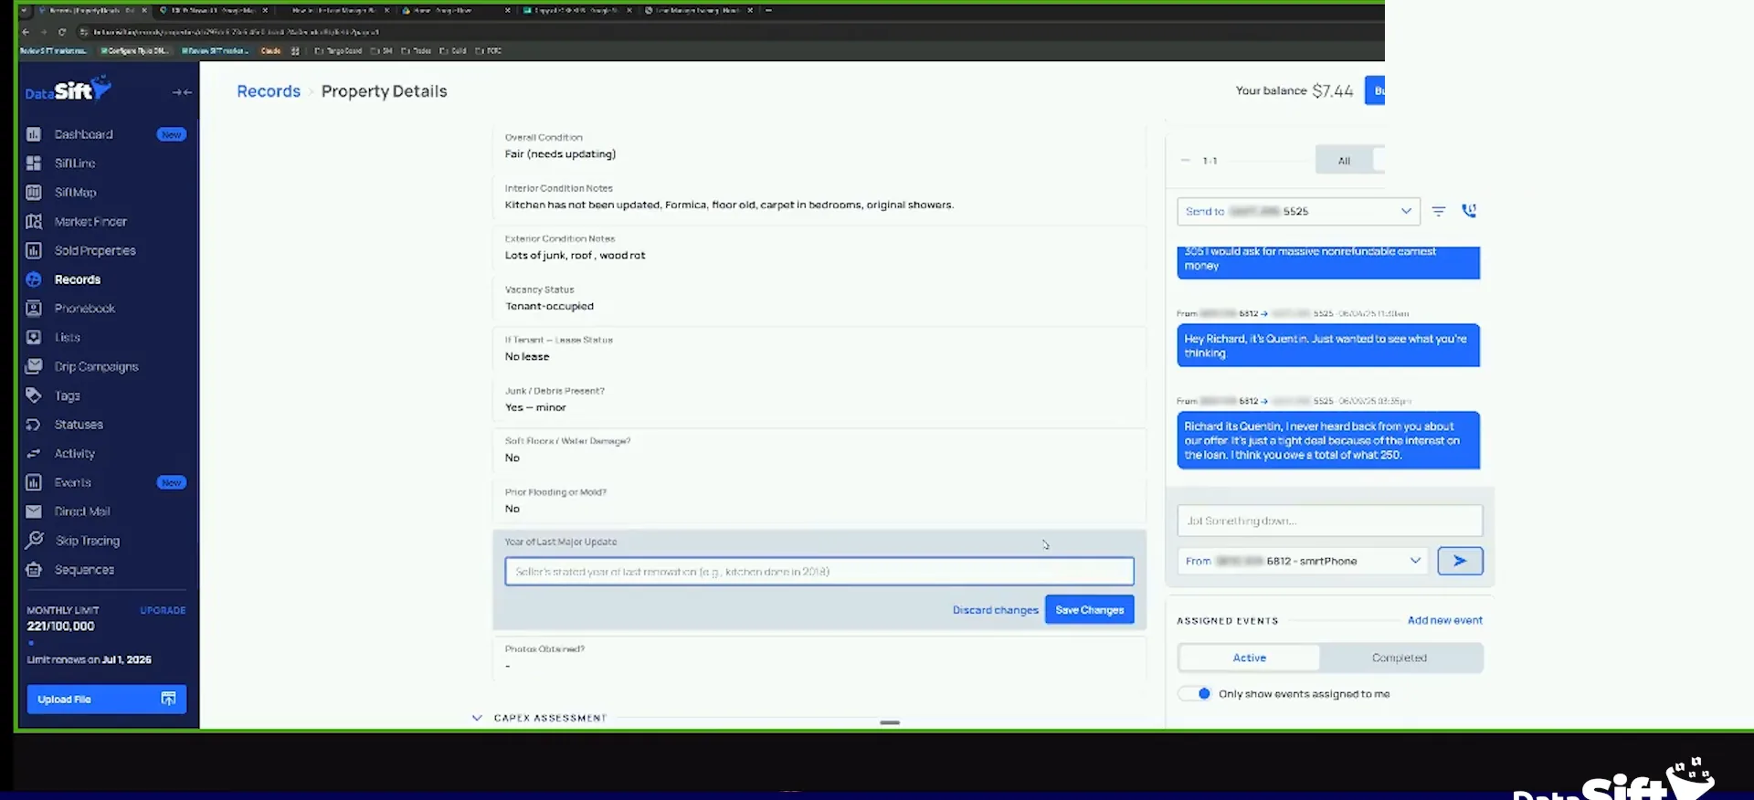The image size is (1754, 800).
Task: Open the From smrtPhone dropdown
Action: [1303, 561]
